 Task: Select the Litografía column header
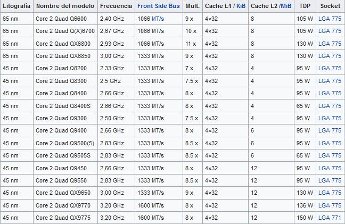click(x=17, y=6)
